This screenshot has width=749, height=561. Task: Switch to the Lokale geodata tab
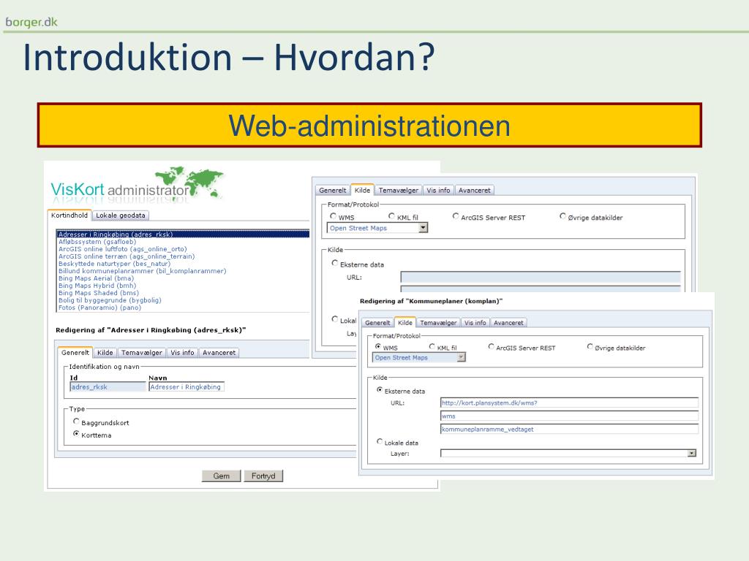click(121, 215)
